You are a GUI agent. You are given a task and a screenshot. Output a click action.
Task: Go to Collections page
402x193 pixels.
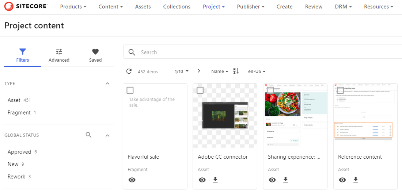[177, 7]
